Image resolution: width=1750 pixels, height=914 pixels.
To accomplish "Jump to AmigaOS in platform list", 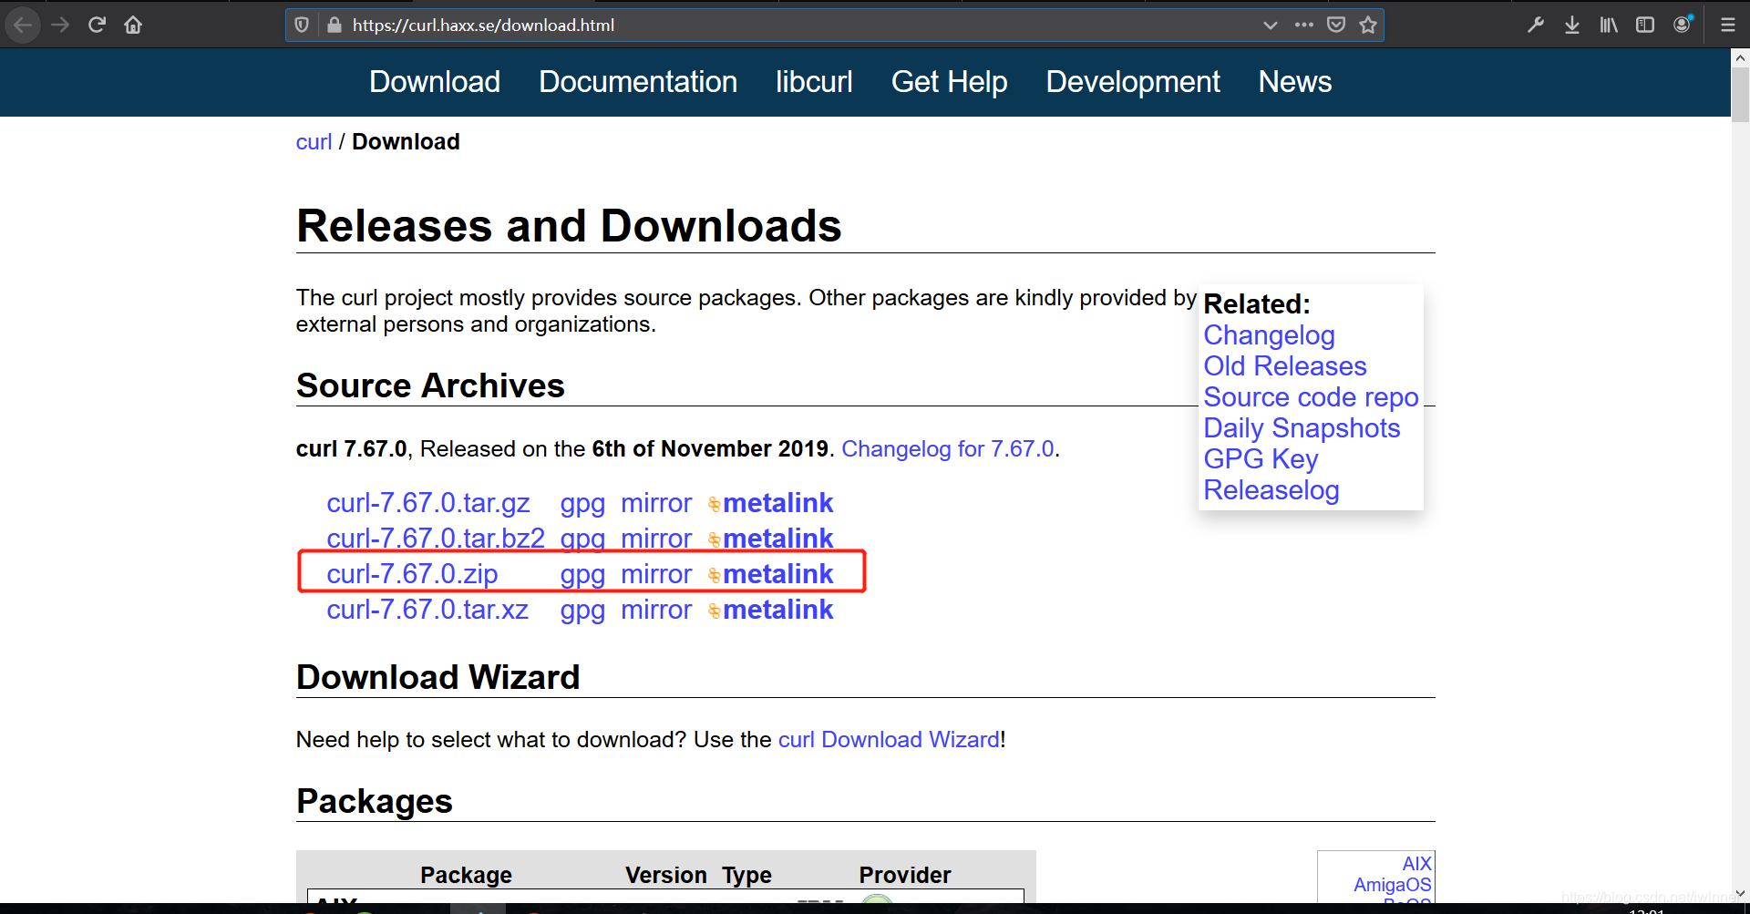I will 1392,885.
